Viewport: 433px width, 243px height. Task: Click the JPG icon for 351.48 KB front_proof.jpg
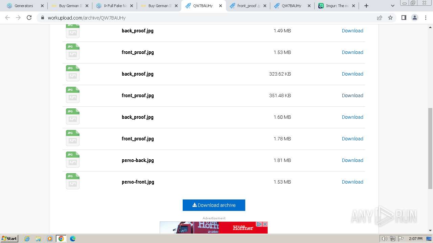tap(73, 95)
